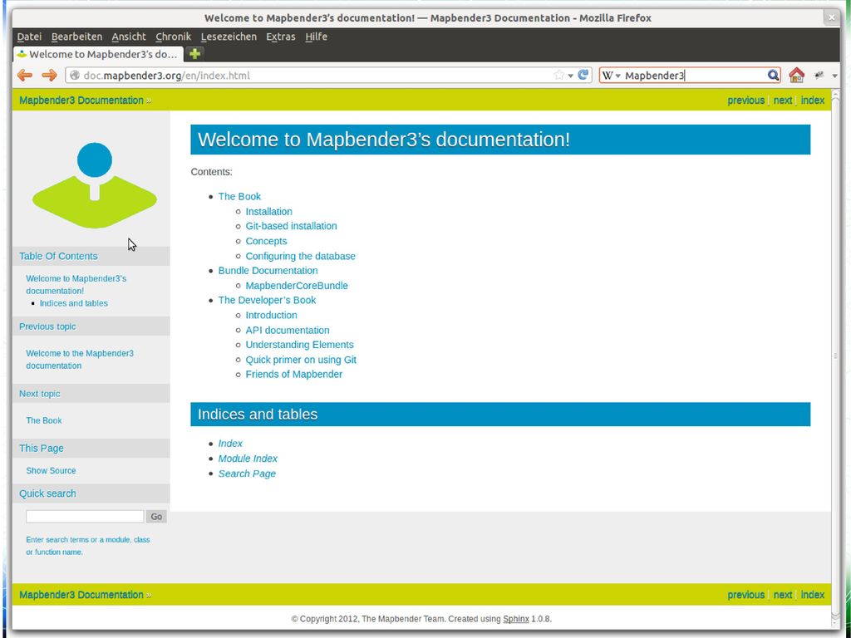Open Quick primer on using Git link

[301, 360]
